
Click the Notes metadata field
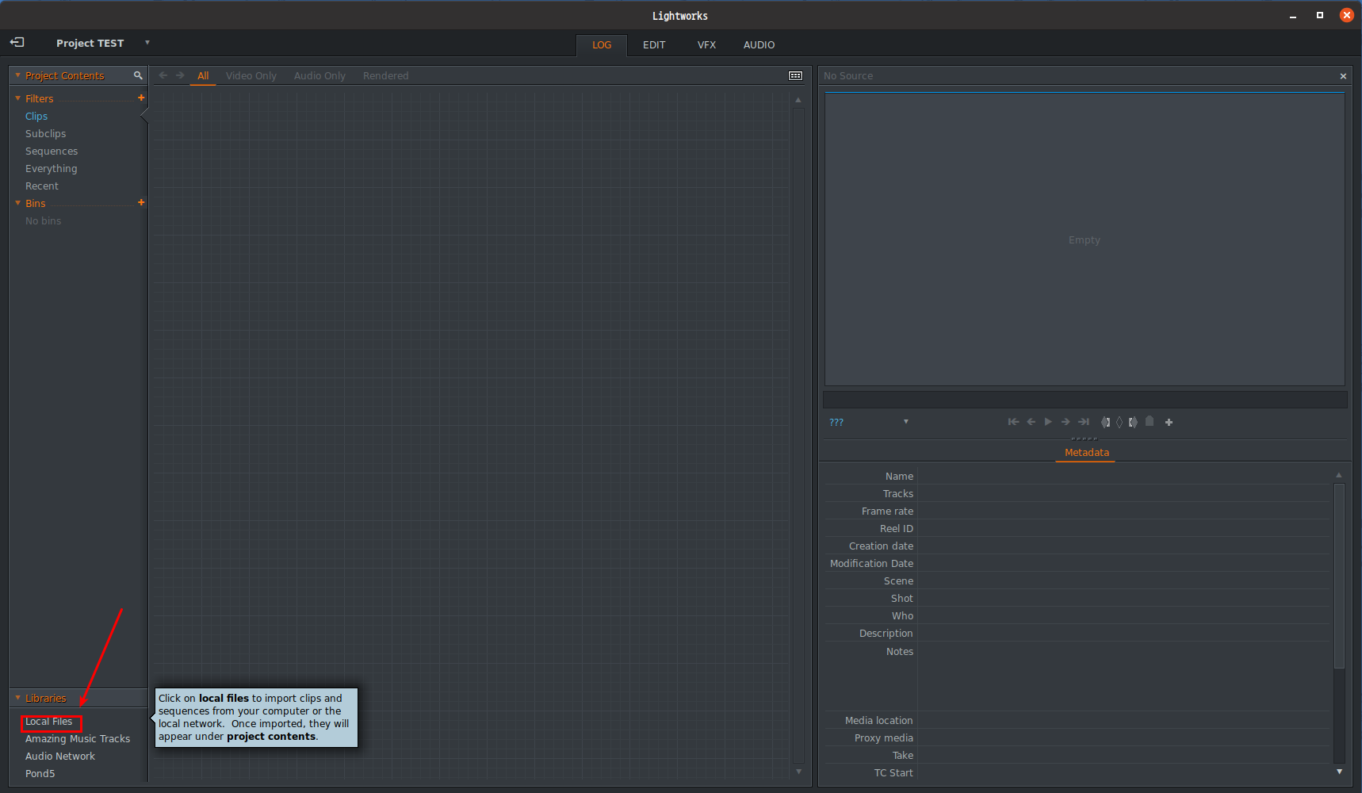(1123, 676)
